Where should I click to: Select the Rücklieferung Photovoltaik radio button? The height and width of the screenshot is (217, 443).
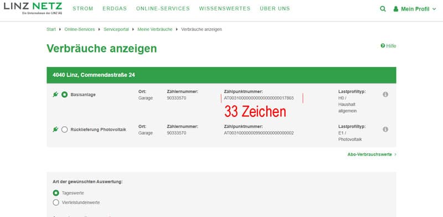pyautogui.click(x=64, y=130)
